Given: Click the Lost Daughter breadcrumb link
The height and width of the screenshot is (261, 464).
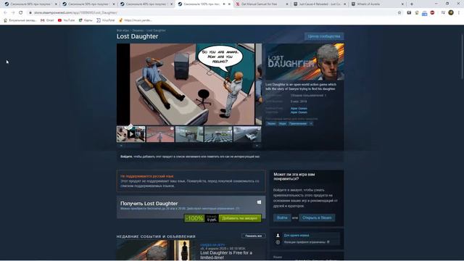Looking at the screenshot, I should point(156,30).
